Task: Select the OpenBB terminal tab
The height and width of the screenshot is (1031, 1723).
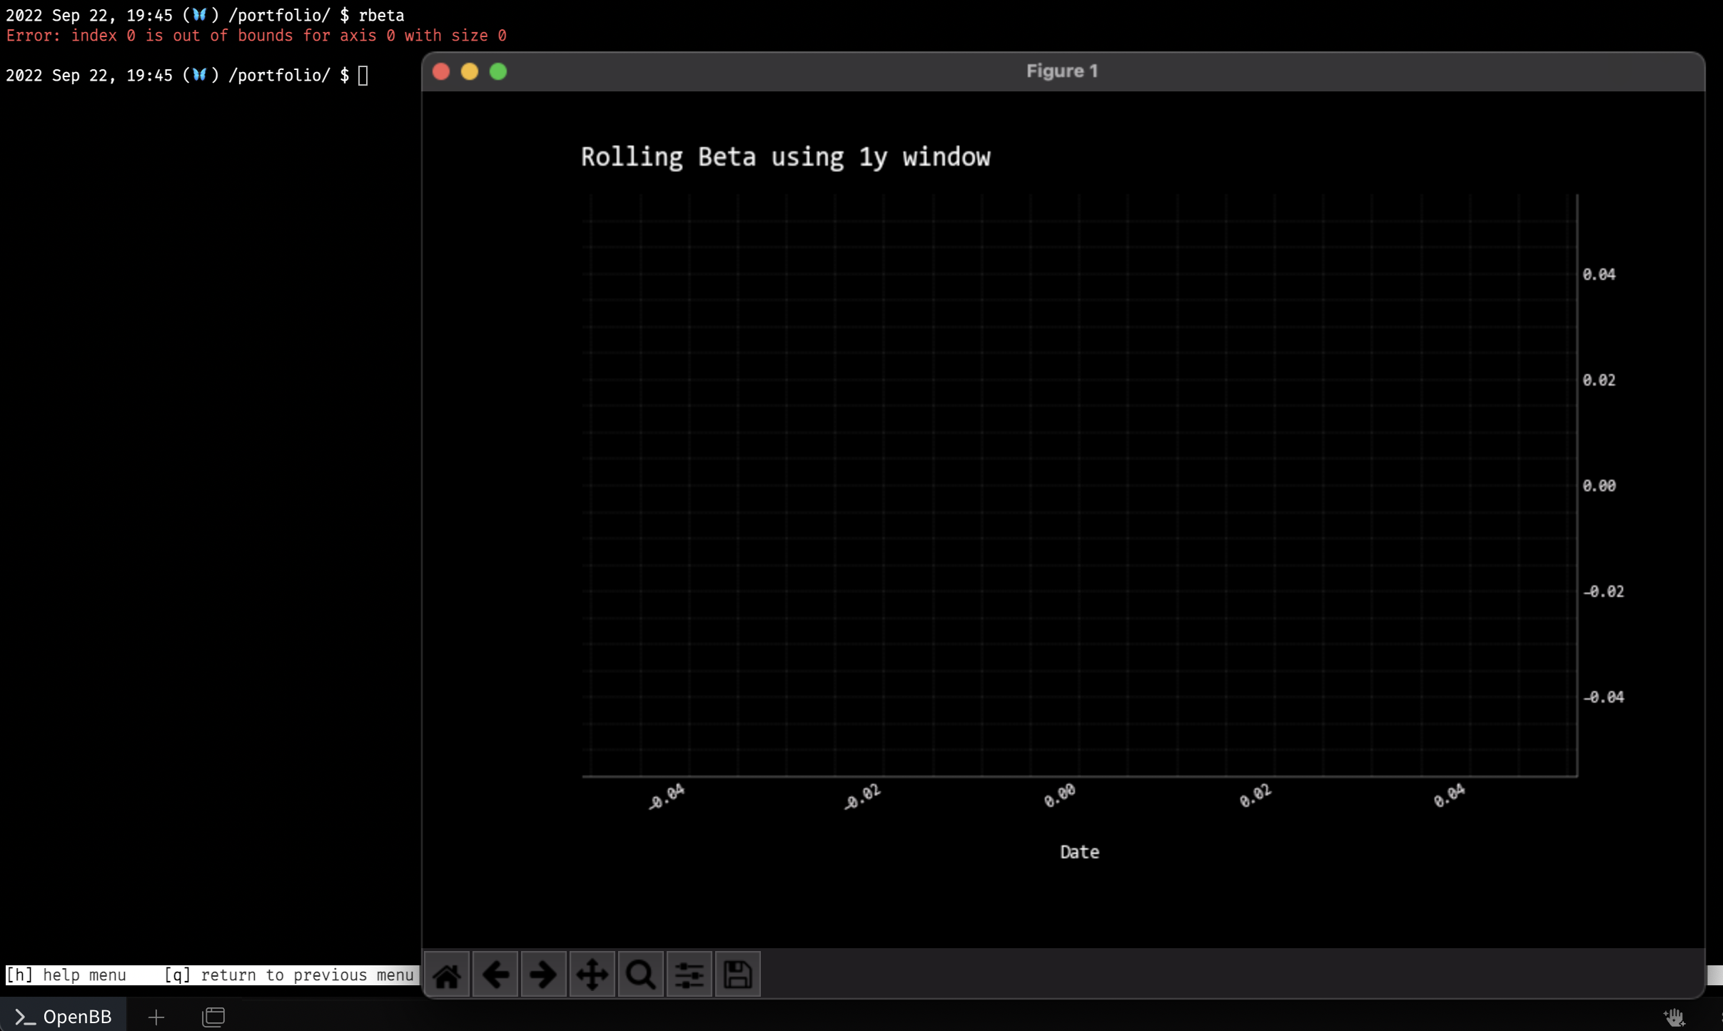Action: coord(64,1016)
